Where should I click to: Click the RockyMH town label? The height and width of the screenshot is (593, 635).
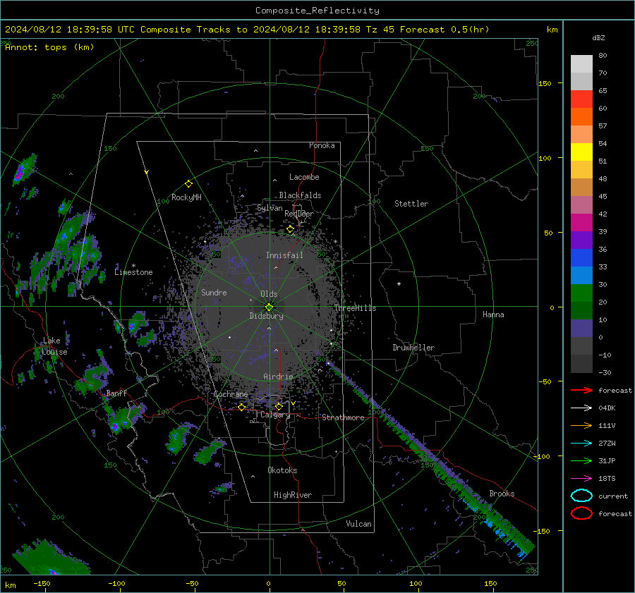tap(186, 197)
